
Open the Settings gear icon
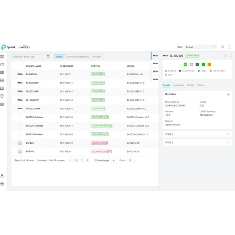click(2, 184)
